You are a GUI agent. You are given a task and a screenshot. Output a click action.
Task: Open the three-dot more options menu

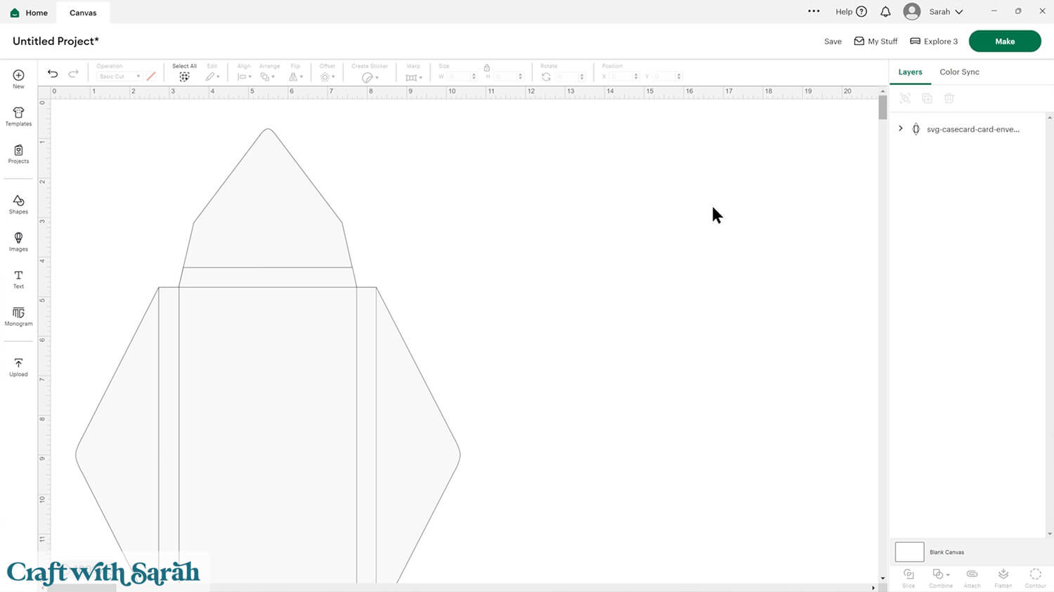point(814,11)
